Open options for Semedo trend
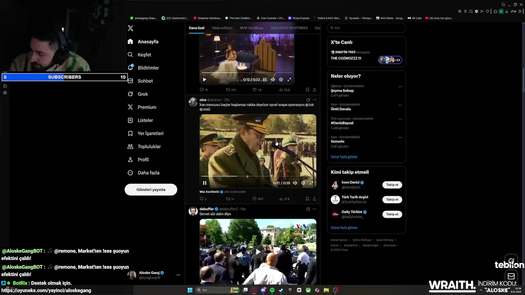This screenshot has height=295, width=525. click(x=400, y=138)
